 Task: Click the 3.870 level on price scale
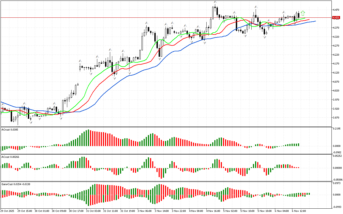click(335, 117)
